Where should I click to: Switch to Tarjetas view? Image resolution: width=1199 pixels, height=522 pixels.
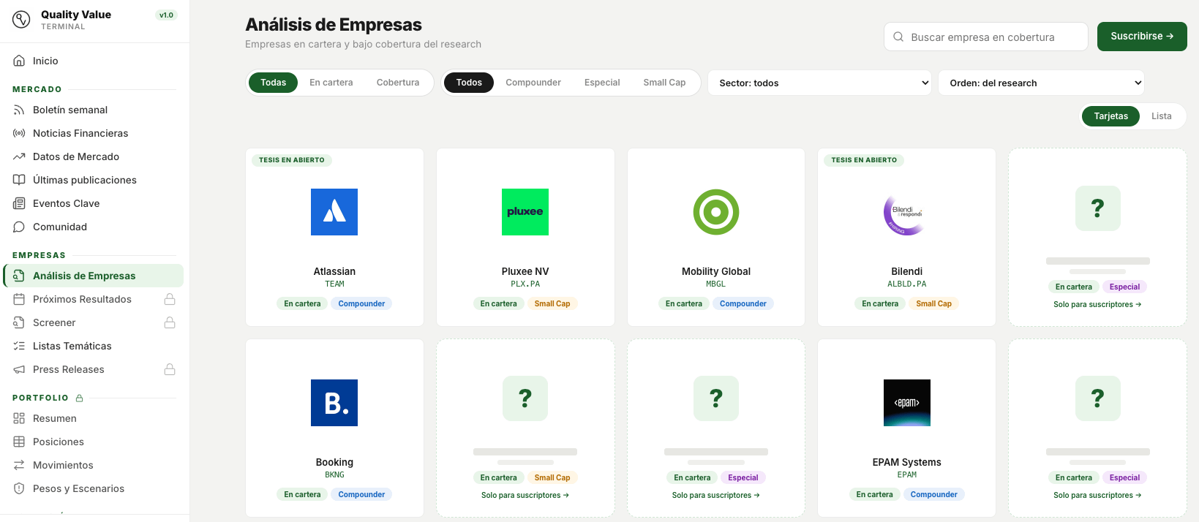1110,116
